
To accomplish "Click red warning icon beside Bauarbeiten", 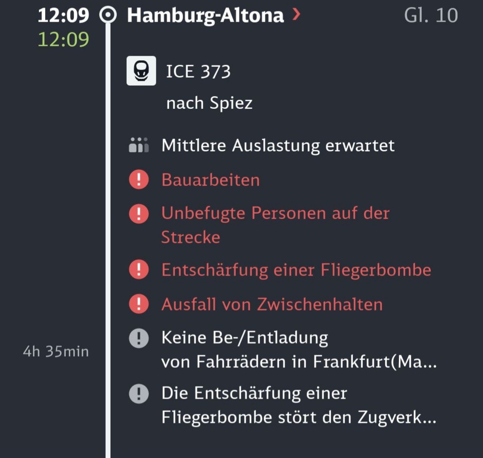I will (139, 179).
